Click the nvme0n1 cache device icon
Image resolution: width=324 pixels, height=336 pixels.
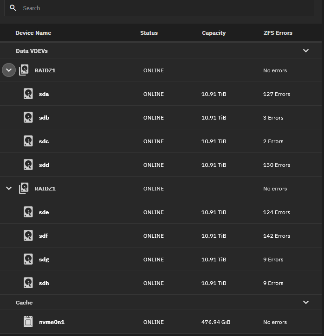(28, 322)
